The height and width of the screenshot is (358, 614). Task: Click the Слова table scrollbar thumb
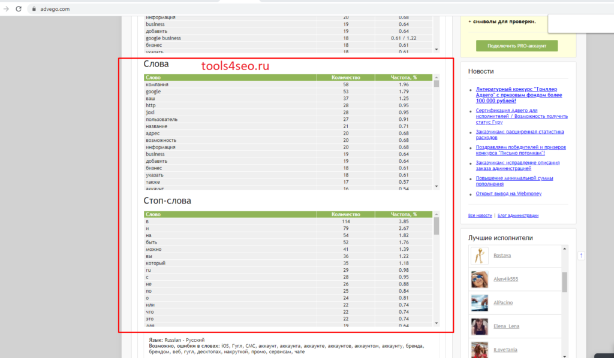pyautogui.click(x=437, y=84)
